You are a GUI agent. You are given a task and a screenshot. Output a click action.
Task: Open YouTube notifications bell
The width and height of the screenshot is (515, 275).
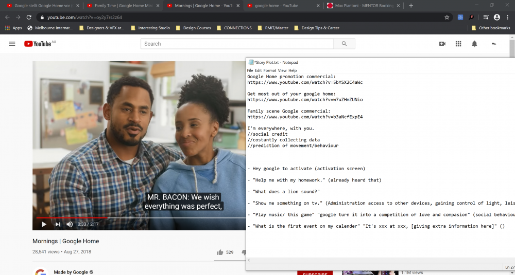pyautogui.click(x=474, y=44)
